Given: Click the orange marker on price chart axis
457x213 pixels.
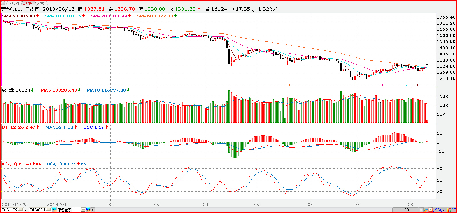Looking at the screenshot, I should point(290,85).
